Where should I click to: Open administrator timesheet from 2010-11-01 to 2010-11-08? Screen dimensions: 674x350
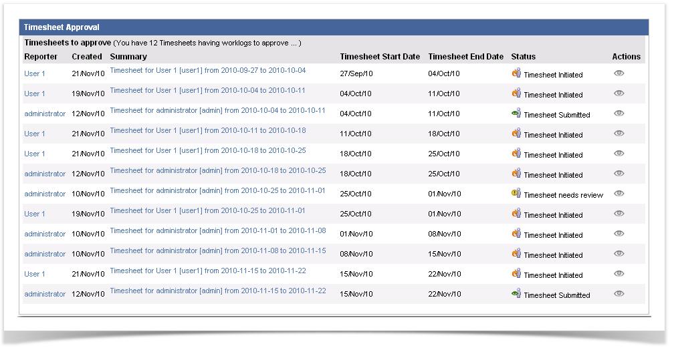[217, 231]
